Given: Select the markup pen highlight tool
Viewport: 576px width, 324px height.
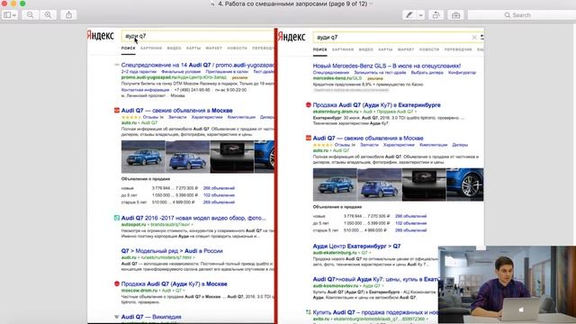Looking at the screenshot, I should [x=409, y=15].
